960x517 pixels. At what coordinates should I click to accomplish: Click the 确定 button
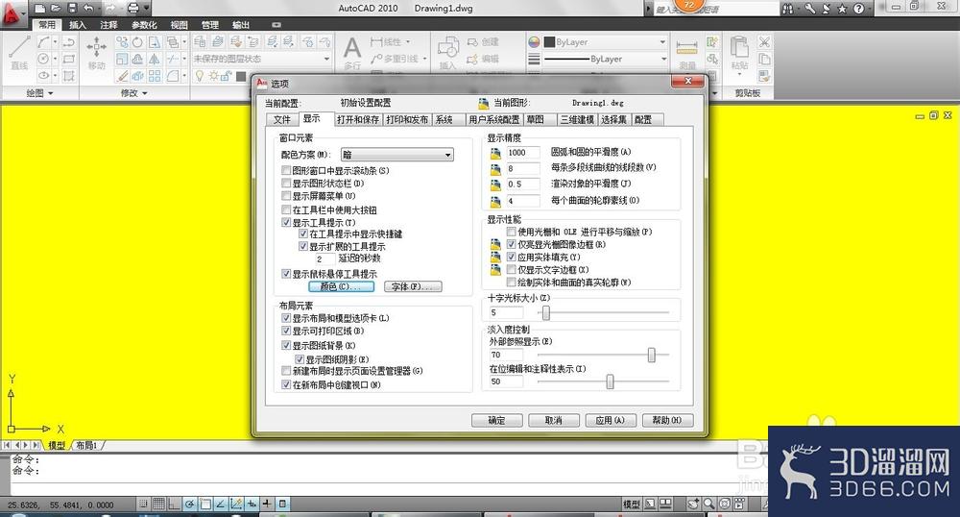[x=497, y=420]
